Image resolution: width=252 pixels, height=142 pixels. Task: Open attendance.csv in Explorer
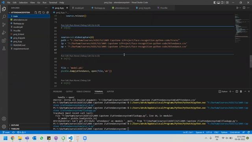[29, 20]
